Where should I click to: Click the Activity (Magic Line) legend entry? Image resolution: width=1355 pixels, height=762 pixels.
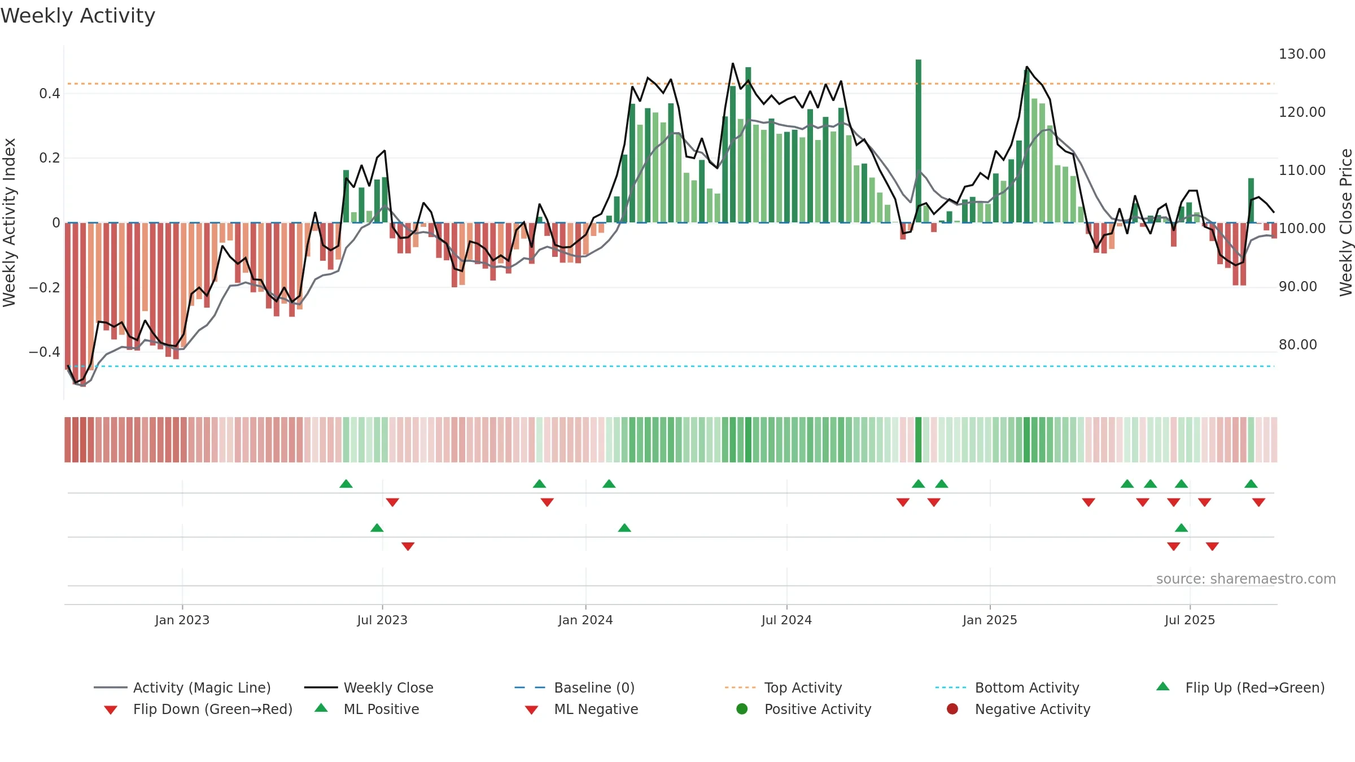pyautogui.click(x=182, y=687)
